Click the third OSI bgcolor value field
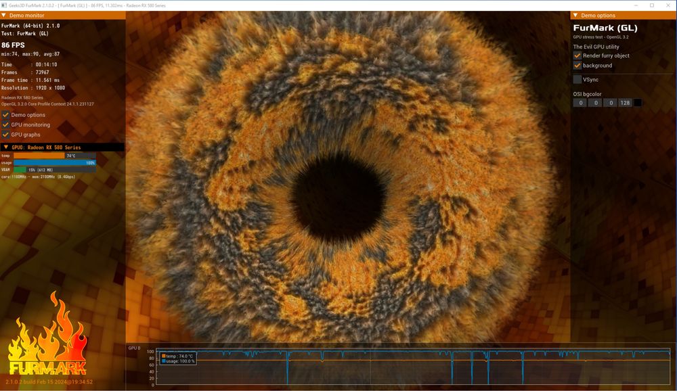Image resolution: width=677 pixels, height=391 pixels. click(x=611, y=103)
